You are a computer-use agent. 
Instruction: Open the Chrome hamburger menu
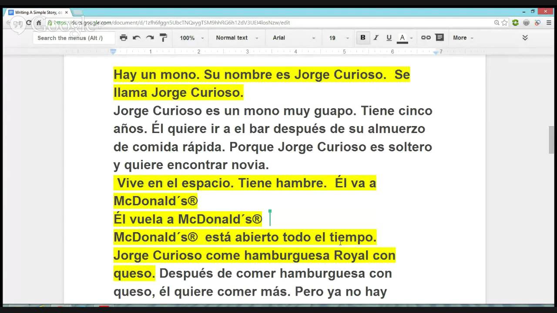[x=549, y=23]
